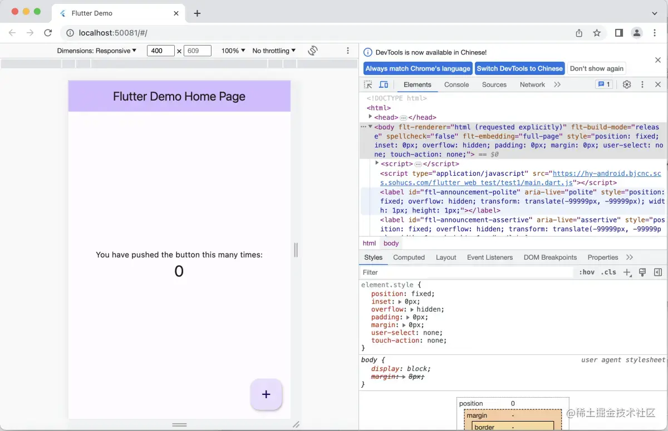
Task: Go forward in browser history
Action: coord(30,33)
